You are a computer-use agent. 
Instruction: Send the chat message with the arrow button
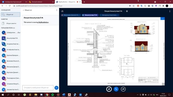coord(56,88)
